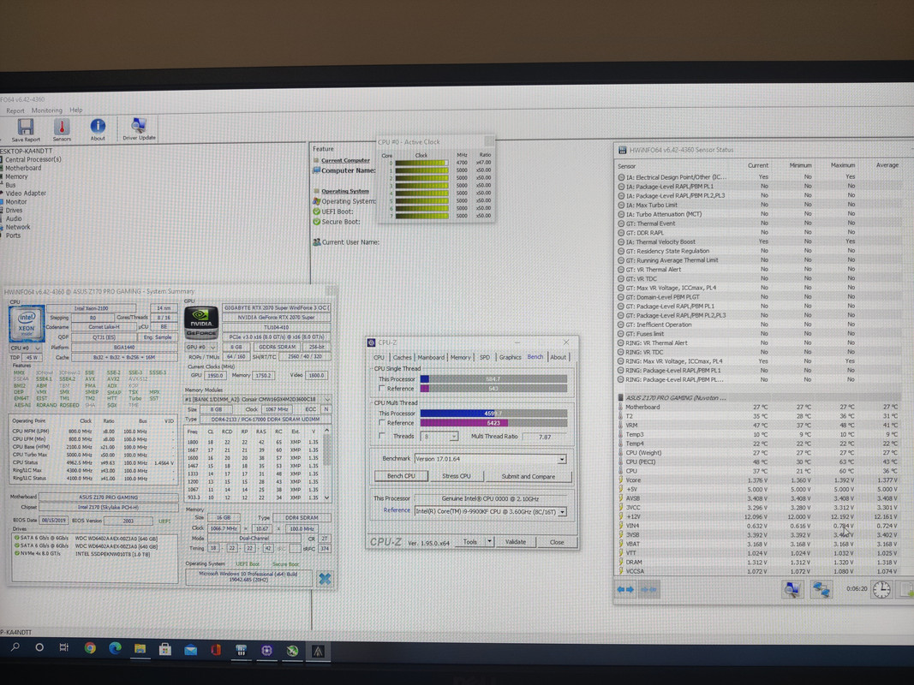
Task: Open Microsoft Store from the taskbar
Action: click(x=165, y=649)
